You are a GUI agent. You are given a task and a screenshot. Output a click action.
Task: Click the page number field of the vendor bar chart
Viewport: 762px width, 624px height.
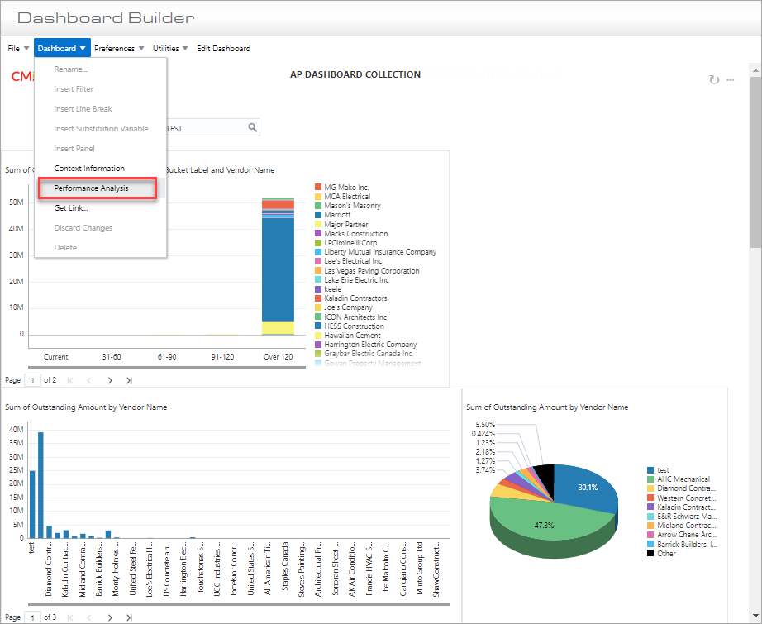click(32, 617)
